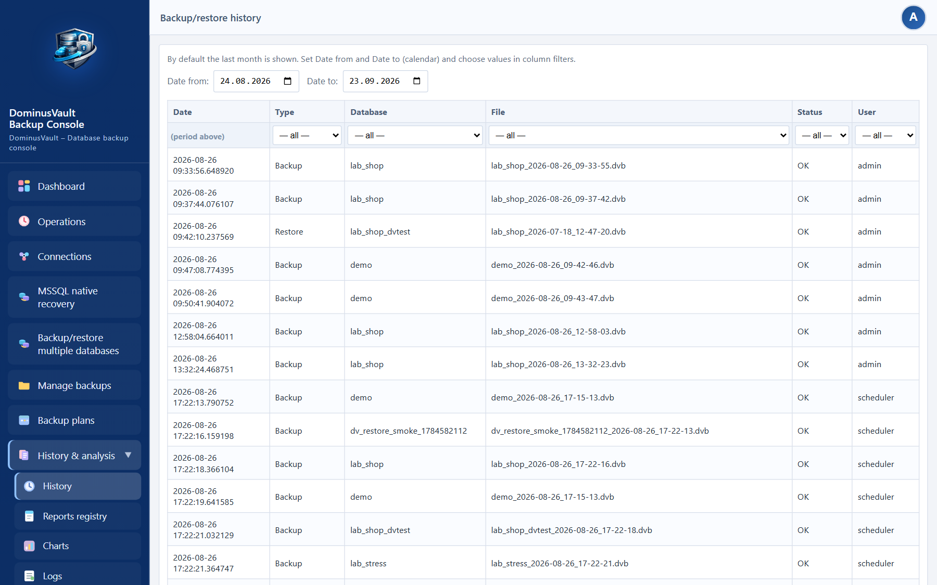Viewport: 937px width, 585px height.
Task: Click the Date to field showing 23.09.2026
Action: (x=385, y=81)
